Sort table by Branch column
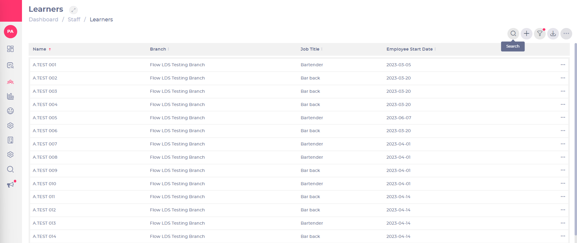This screenshot has width=577, height=243. point(160,49)
